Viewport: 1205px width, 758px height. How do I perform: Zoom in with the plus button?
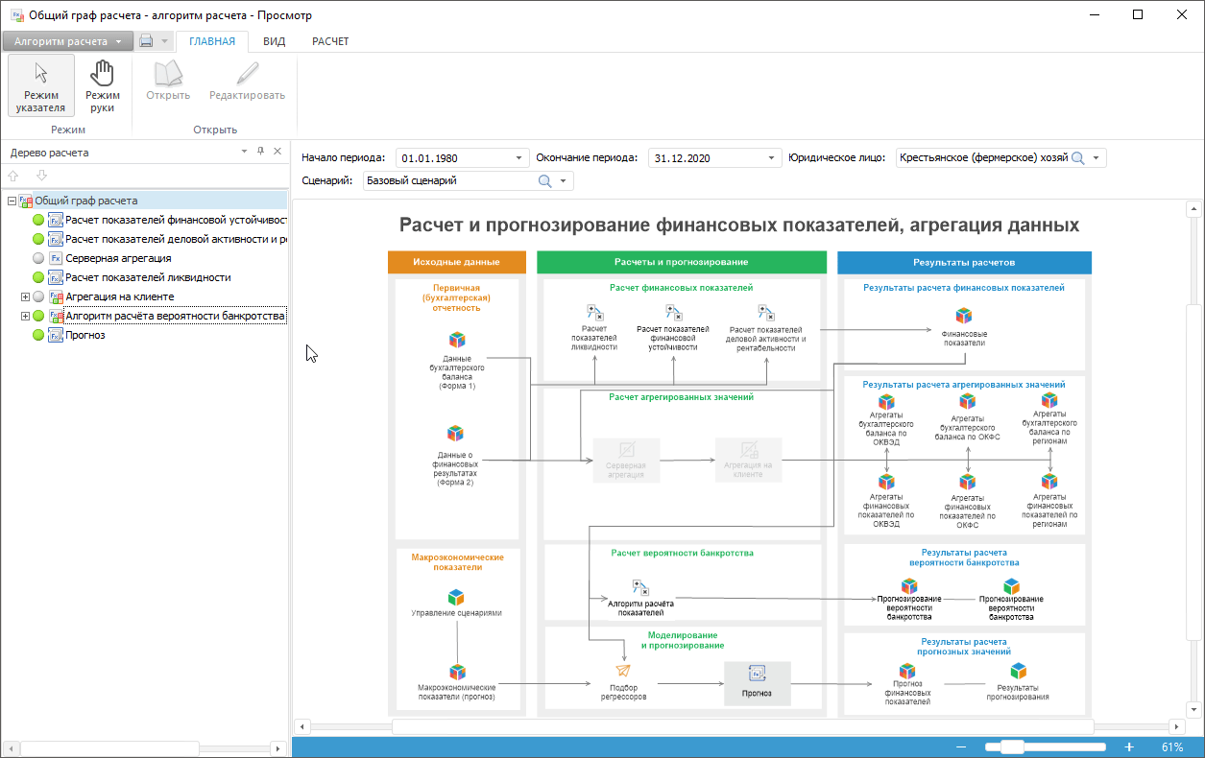[1129, 746]
